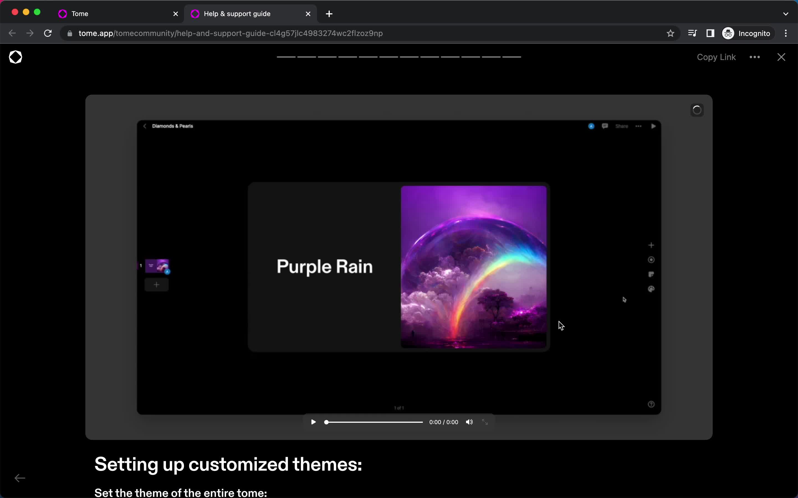Click the Tome logo icon

(x=16, y=57)
